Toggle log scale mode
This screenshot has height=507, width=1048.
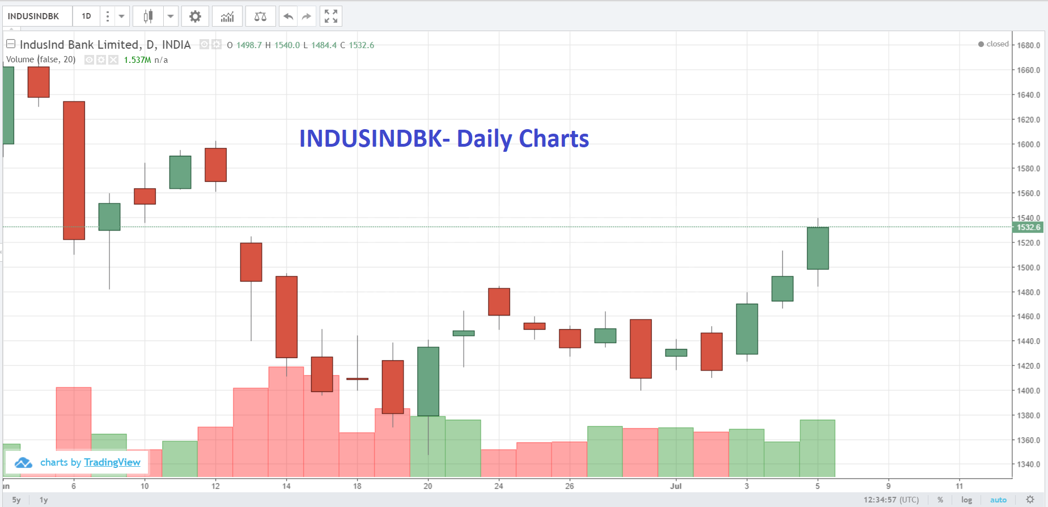(966, 500)
